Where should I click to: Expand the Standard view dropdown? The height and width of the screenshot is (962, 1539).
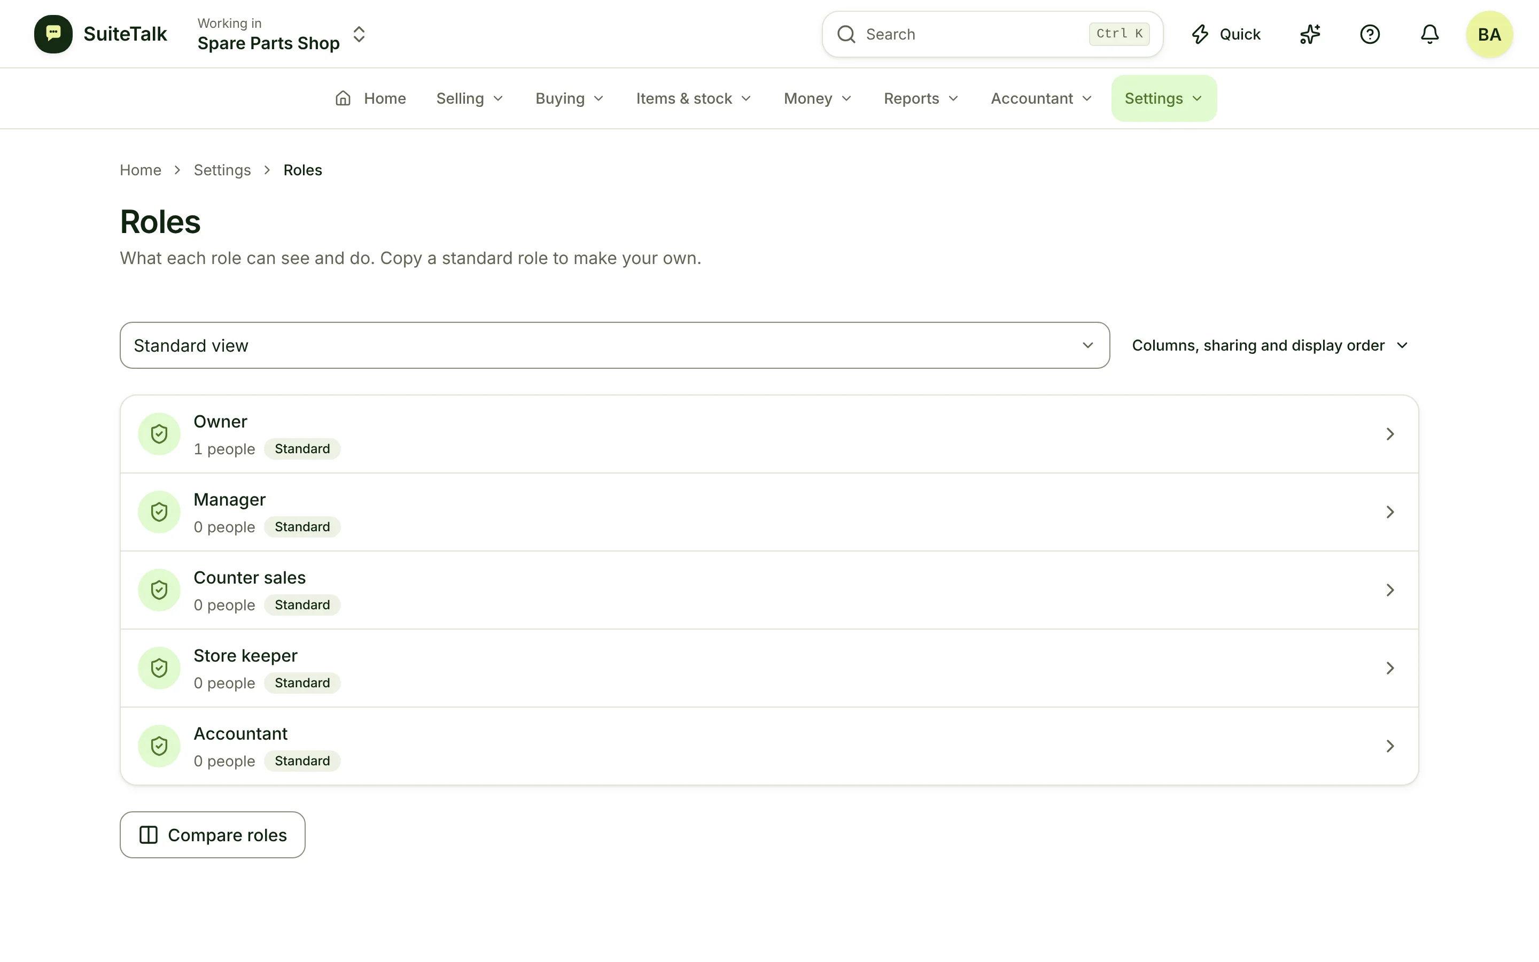615,345
